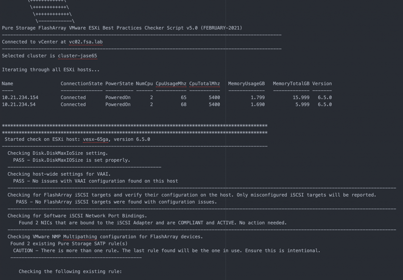Click the ConnectionState column header
This screenshot has height=280, width=403.
81,83
